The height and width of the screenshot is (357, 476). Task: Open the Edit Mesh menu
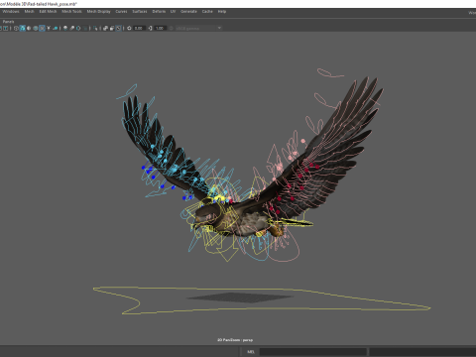click(48, 12)
